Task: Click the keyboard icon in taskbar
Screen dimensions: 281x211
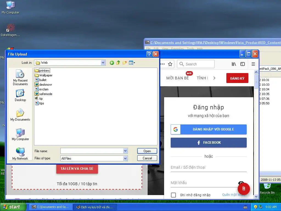Action: click(x=245, y=207)
